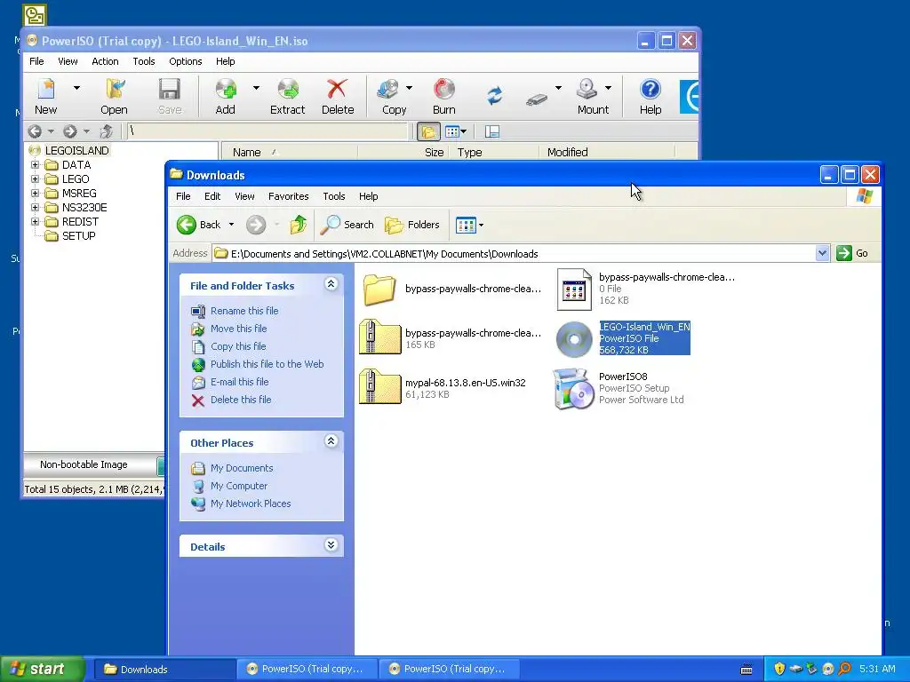This screenshot has width=910, height=682.
Task: Open the PowerISO Tools menu
Action: tap(144, 61)
